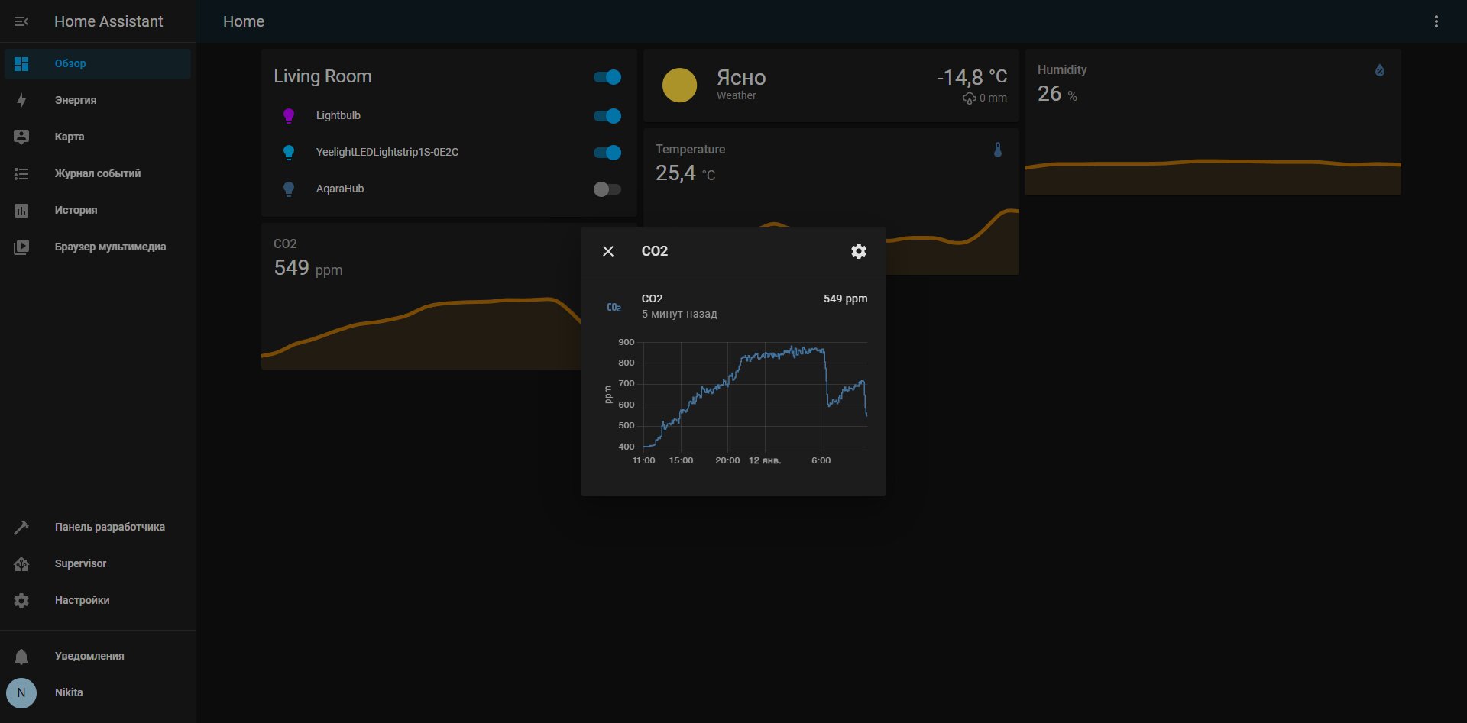Turn on the AqaraHub switch
This screenshot has width=1467, height=723.
coord(607,189)
